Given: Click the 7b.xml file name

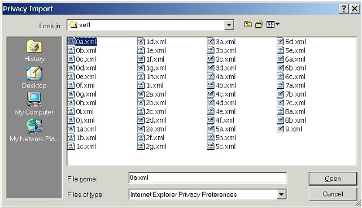Looking at the screenshot, I should click(x=295, y=94).
